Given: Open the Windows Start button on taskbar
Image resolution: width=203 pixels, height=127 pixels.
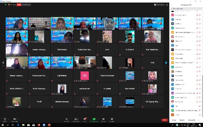Looking at the screenshot, I should coord(2,125).
